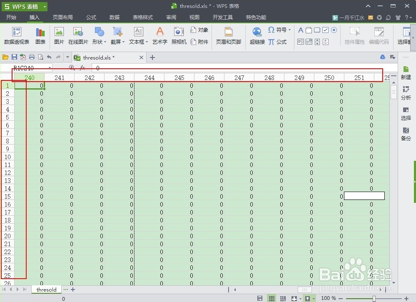Expand the quick access toolbar dropdown
The height and width of the screenshot is (302, 416).
point(67,57)
